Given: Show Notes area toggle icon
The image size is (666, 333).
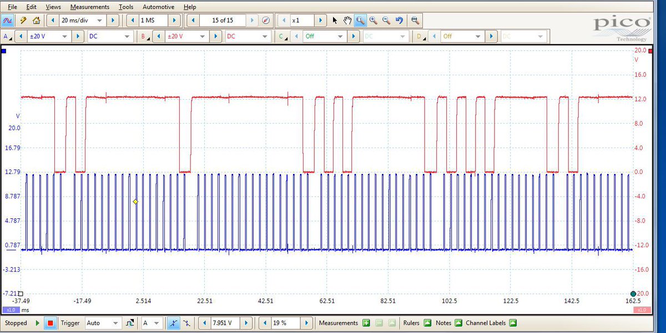Looking at the screenshot, I should (x=458, y=323).
